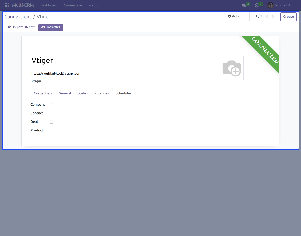301x236 pixels.
Task: Click the 1 / 1 pager counter
Action: coord(259,16)
